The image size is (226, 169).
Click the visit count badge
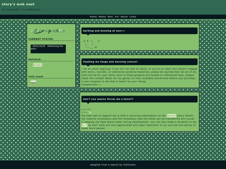[33, 83]
